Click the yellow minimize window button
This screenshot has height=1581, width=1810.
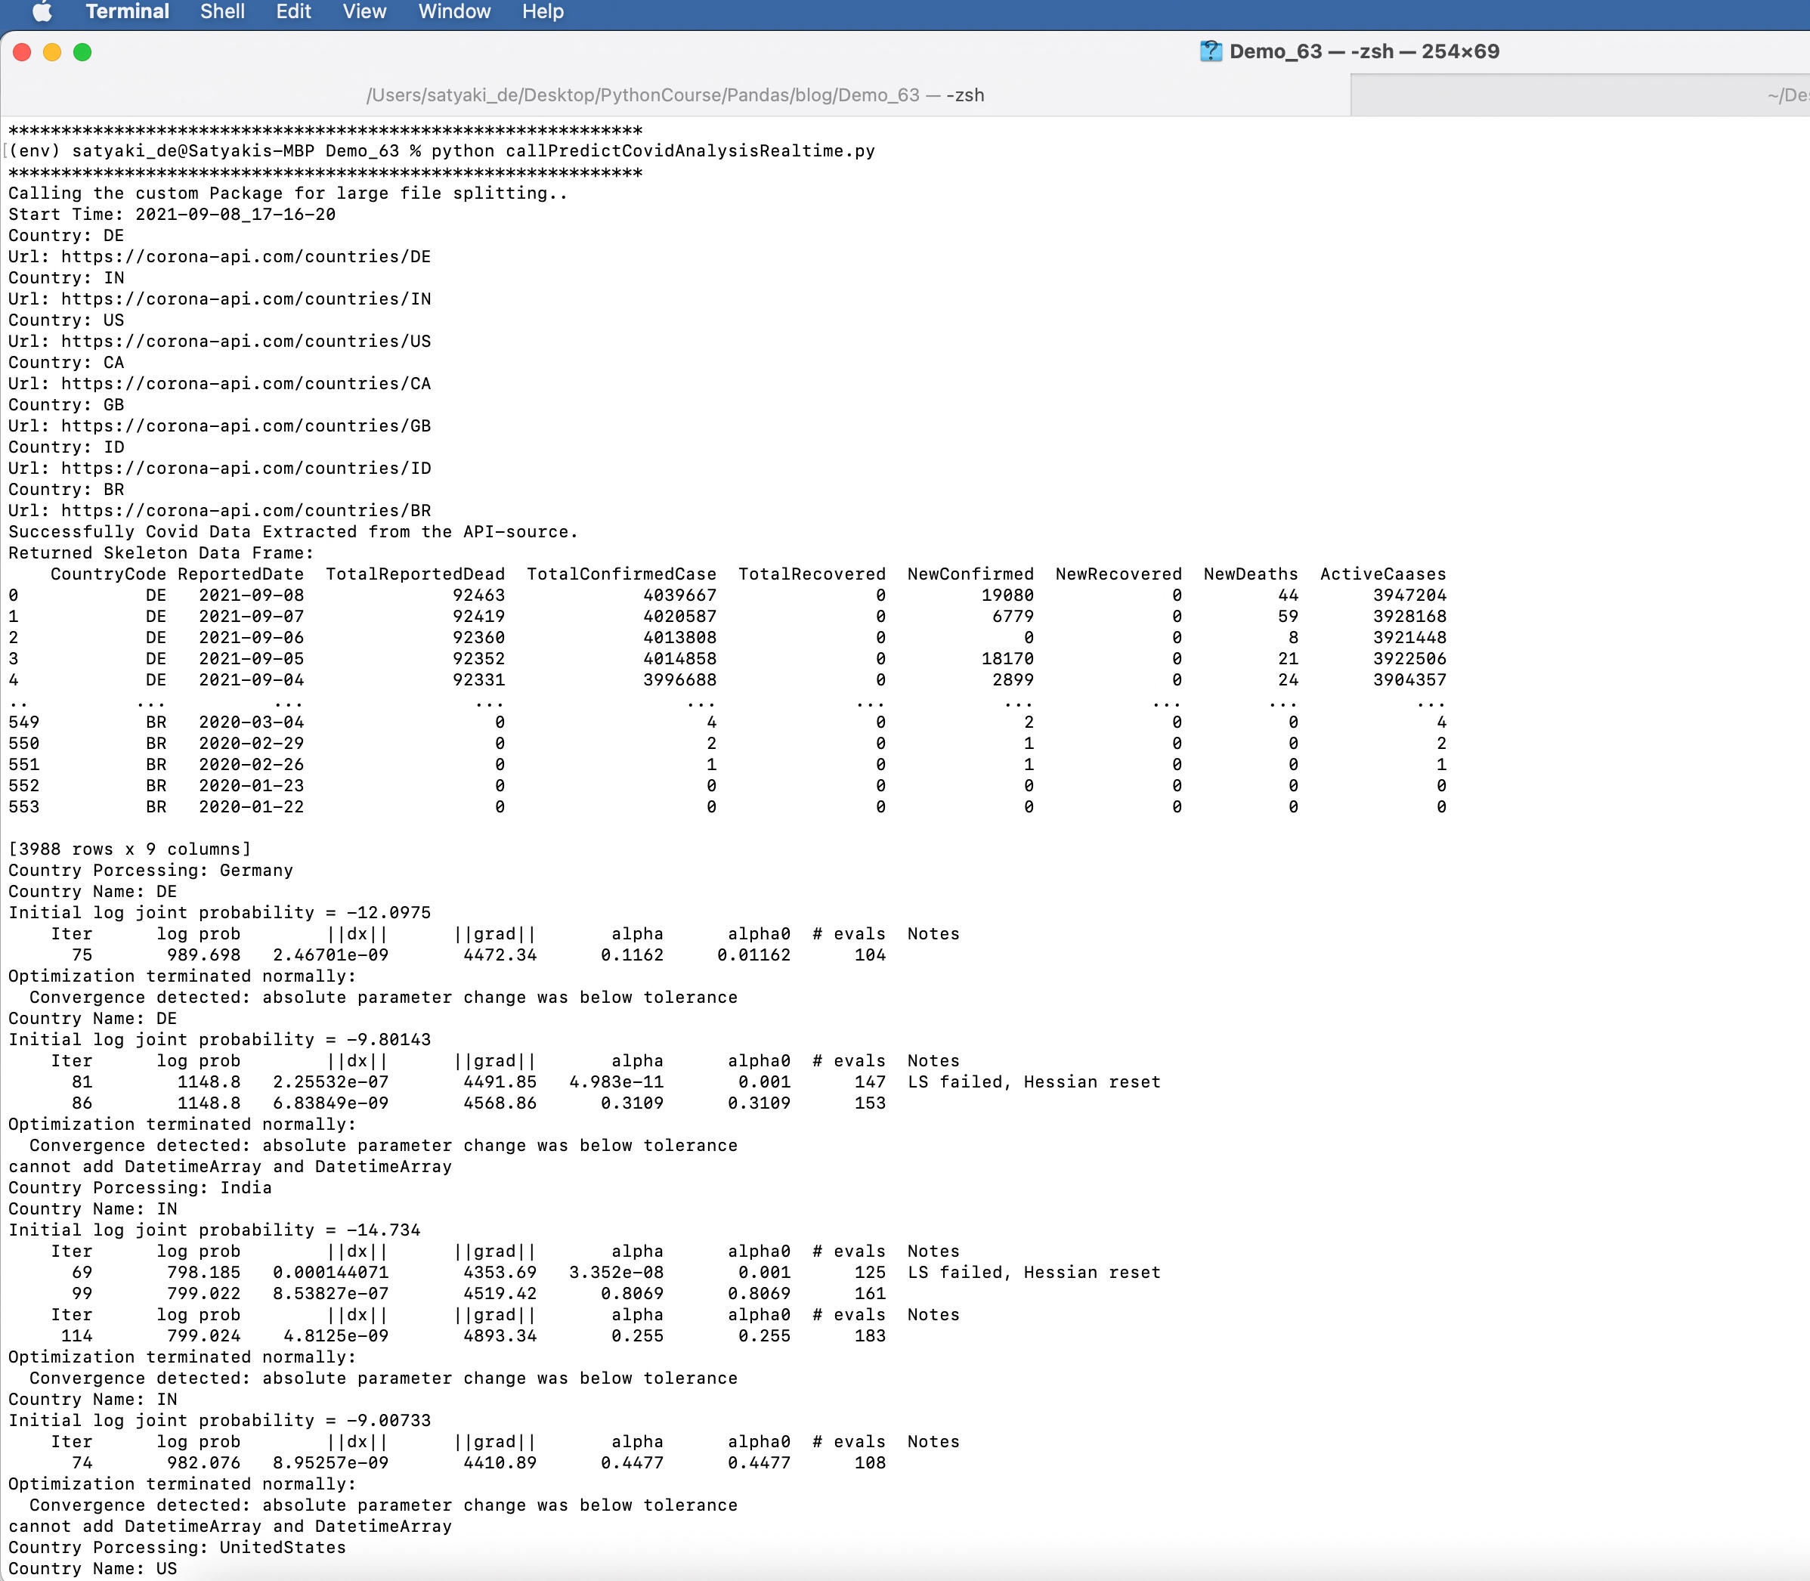click(52, 52)
